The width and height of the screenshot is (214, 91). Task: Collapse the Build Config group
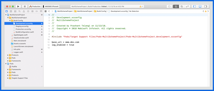point(10,21)
